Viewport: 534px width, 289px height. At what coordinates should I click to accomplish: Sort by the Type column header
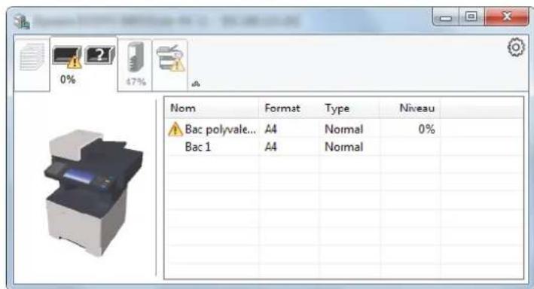click(349, 108)
